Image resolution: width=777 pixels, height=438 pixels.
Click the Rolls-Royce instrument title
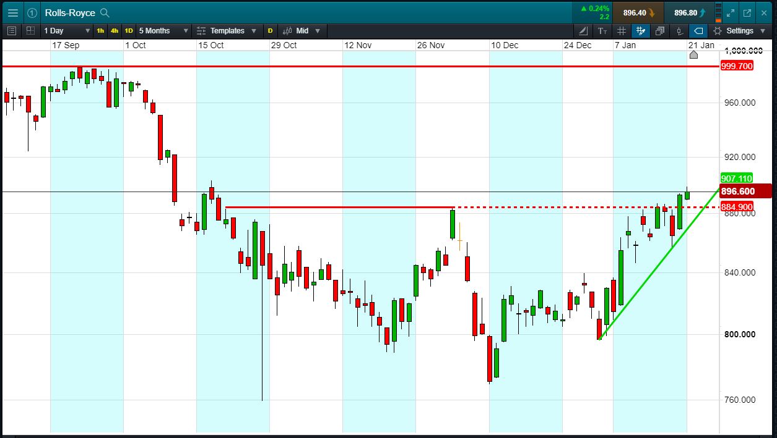coord(70,12)
